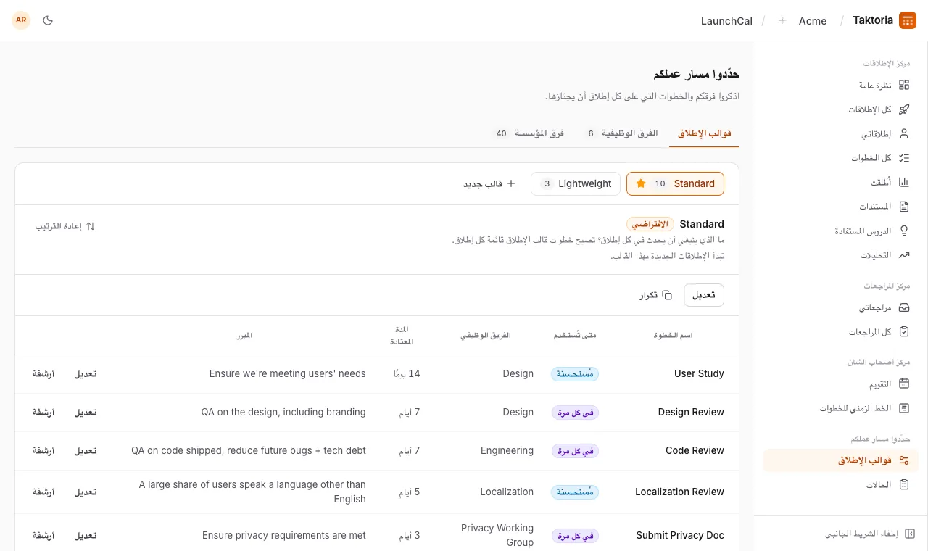The width and height of the screenshot is (928, 551).
Task: Click the plus icon next to Acme
Action: pos(782,21)
